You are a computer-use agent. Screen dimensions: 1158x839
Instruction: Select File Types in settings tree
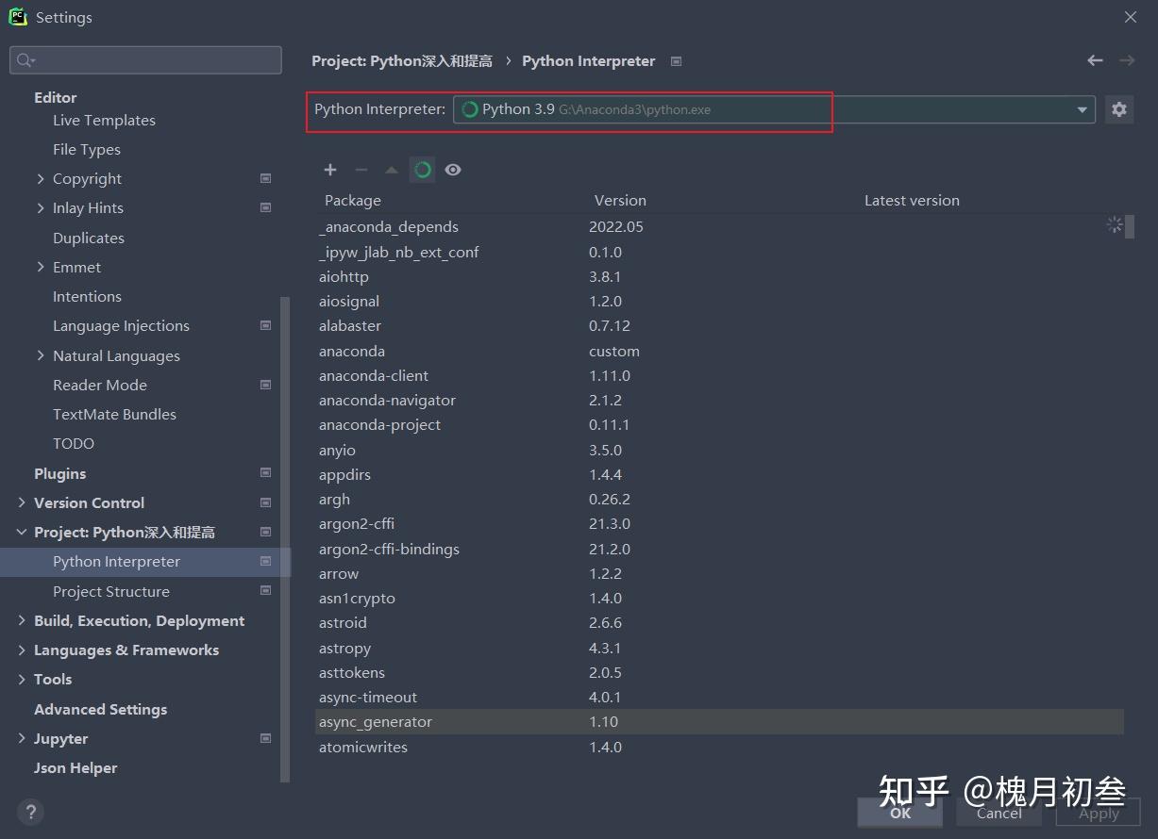point(87,149)
